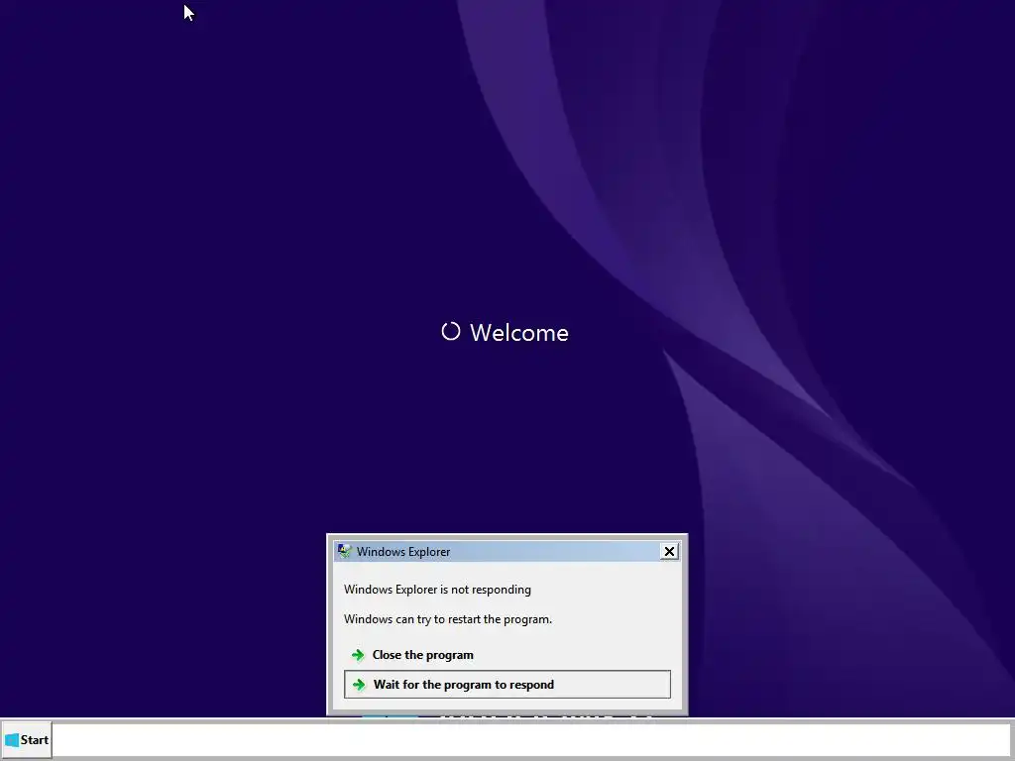Click the loading spinner beside Welcome
Image resolution: width=1015 pixels, height=761 pixels.
451,331
